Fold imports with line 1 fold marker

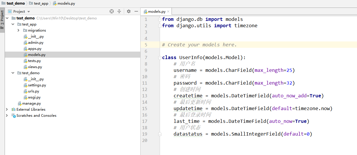(x=160, y=19)
